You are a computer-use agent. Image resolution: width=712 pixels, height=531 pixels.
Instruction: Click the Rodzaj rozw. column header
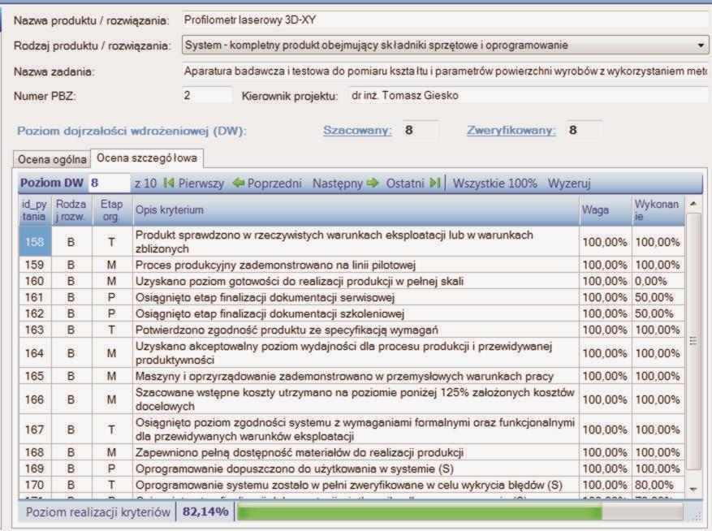71,210
